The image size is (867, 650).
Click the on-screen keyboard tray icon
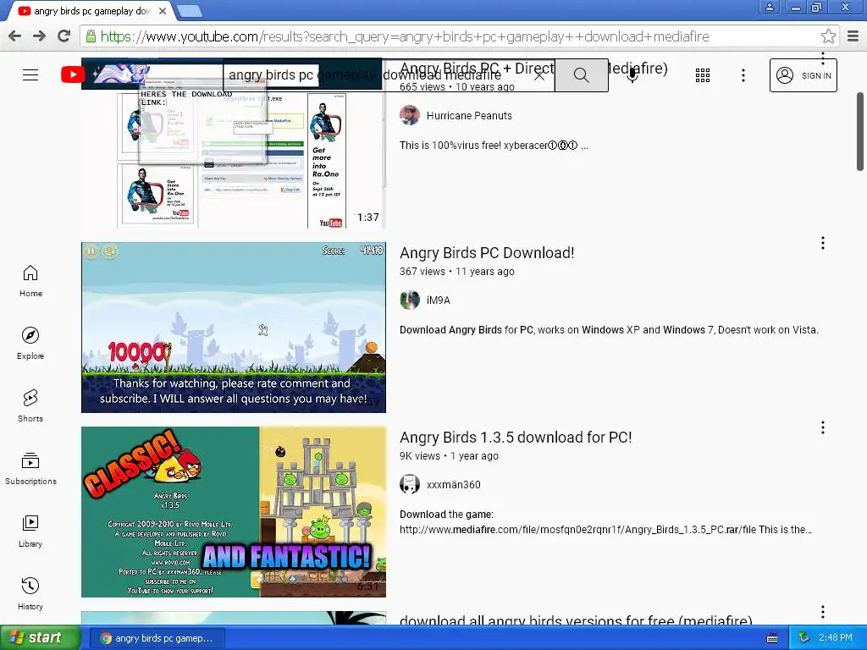click(772, 638)
